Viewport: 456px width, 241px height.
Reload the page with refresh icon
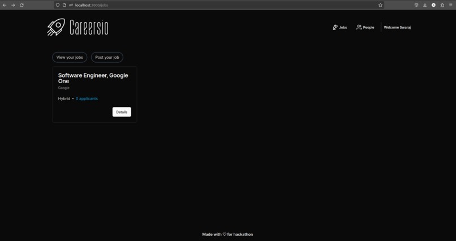pos(21,5)
